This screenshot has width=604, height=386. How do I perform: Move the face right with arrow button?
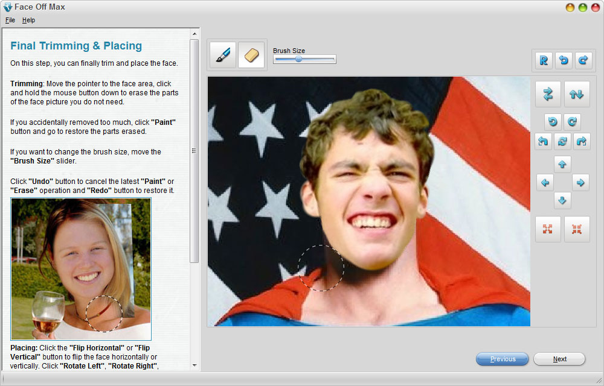click(580, 183)
